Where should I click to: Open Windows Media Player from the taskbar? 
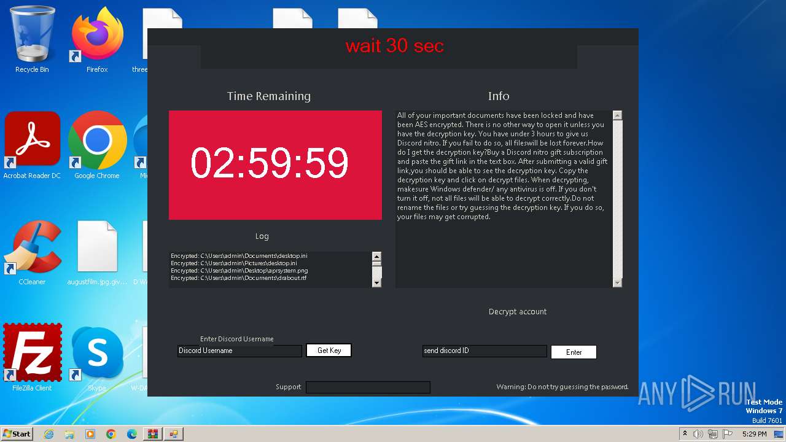point(90,434)
